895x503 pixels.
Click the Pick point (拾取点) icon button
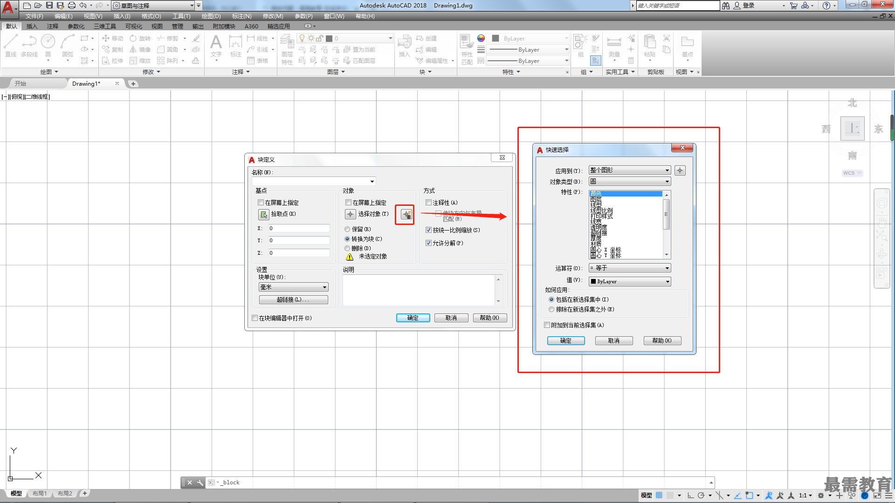click(263, 214)
